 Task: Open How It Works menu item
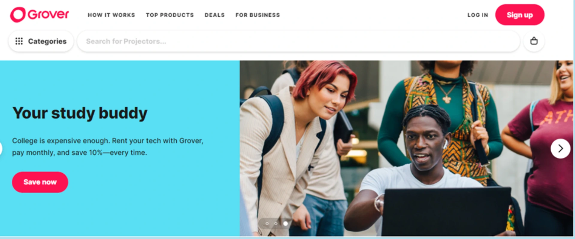coord(111,15)
